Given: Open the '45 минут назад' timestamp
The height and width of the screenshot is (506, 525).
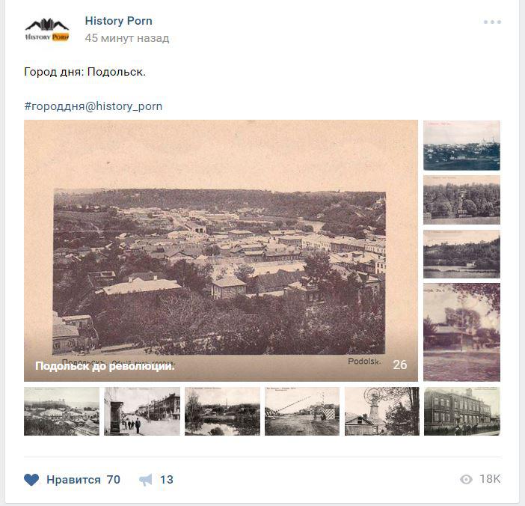Looking at the screenshot, I should point(126,38).
